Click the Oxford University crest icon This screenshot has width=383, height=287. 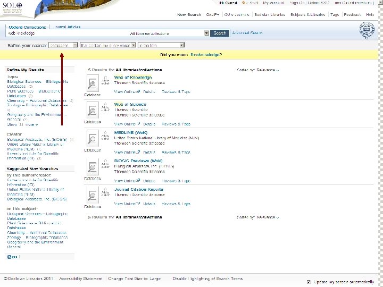pyautogui.click(x=367, y=30)
